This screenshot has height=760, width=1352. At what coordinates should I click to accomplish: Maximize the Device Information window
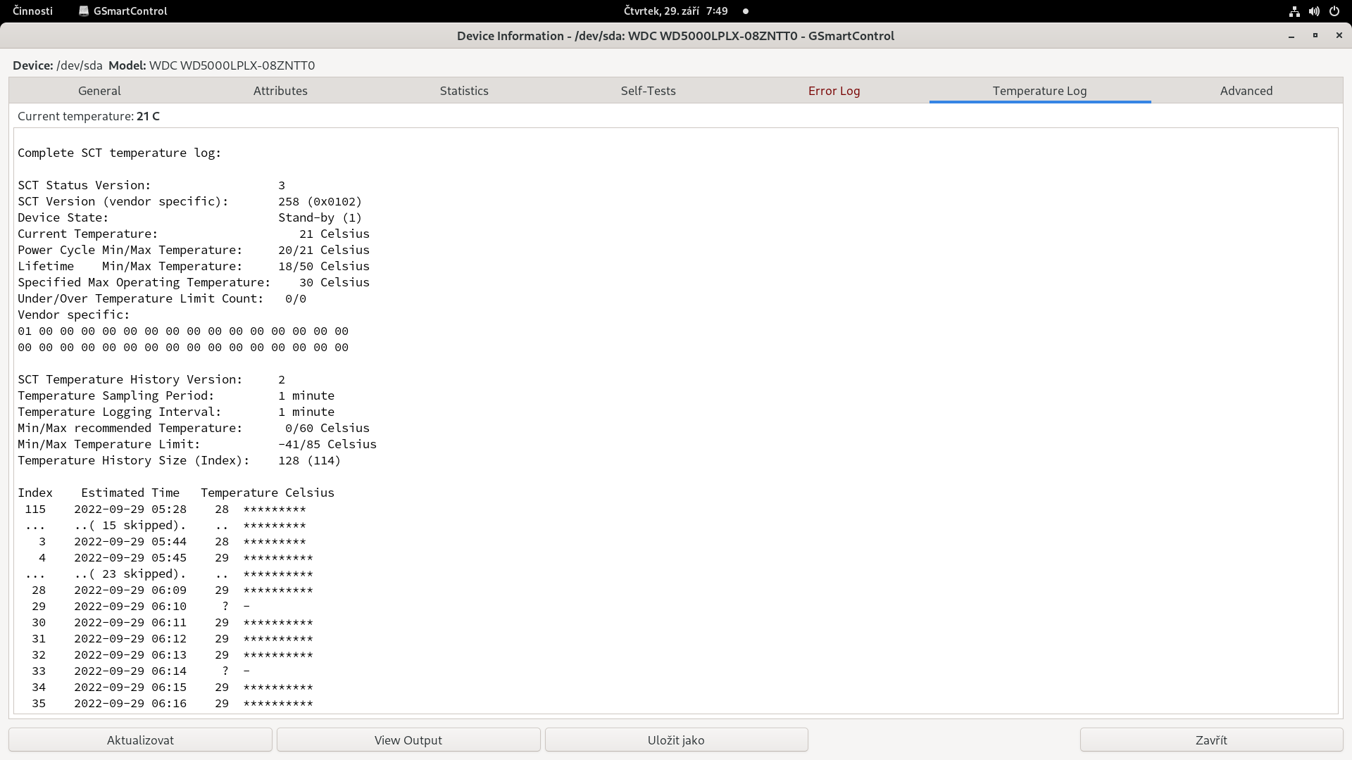point(1315,36)
